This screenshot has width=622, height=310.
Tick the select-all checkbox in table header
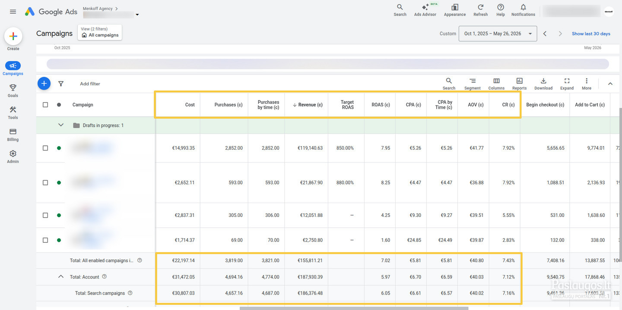(45, 105)
